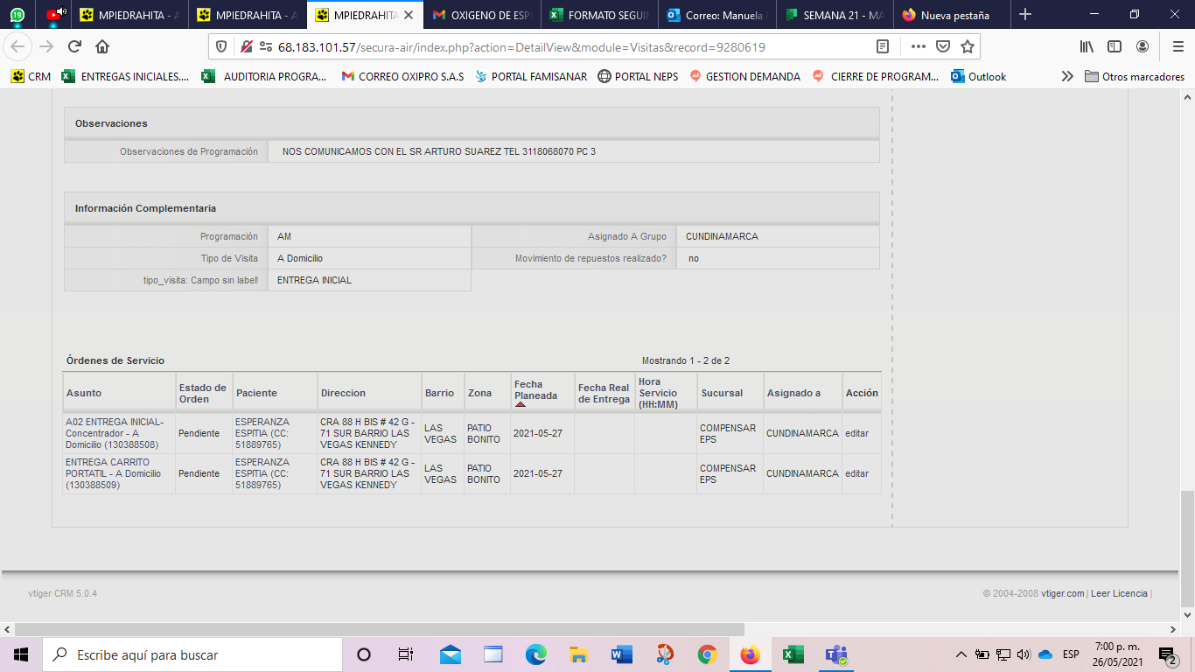This screenshot has height=672, width=1195.
Task: Open ENTREGAS INICIALES bookmark
Action: click(x=125, y=76)
